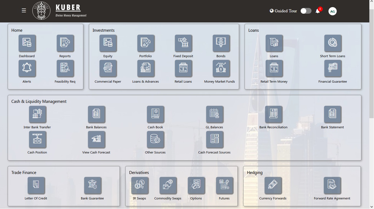This screenshot has height=209, width=374.
Task: Click the Alerts bell icon in Home
Action: click(x=27, y=69)
